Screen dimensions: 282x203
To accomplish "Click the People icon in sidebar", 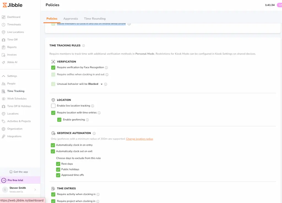I will [x=3, y=84].
